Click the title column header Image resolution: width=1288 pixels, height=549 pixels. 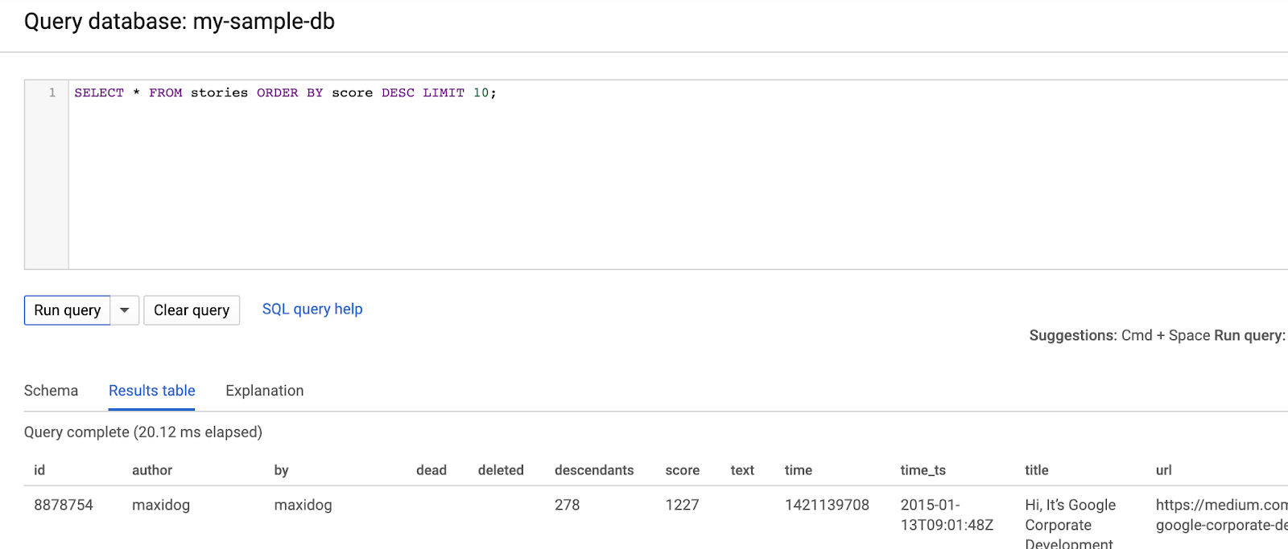(1036, 470)
